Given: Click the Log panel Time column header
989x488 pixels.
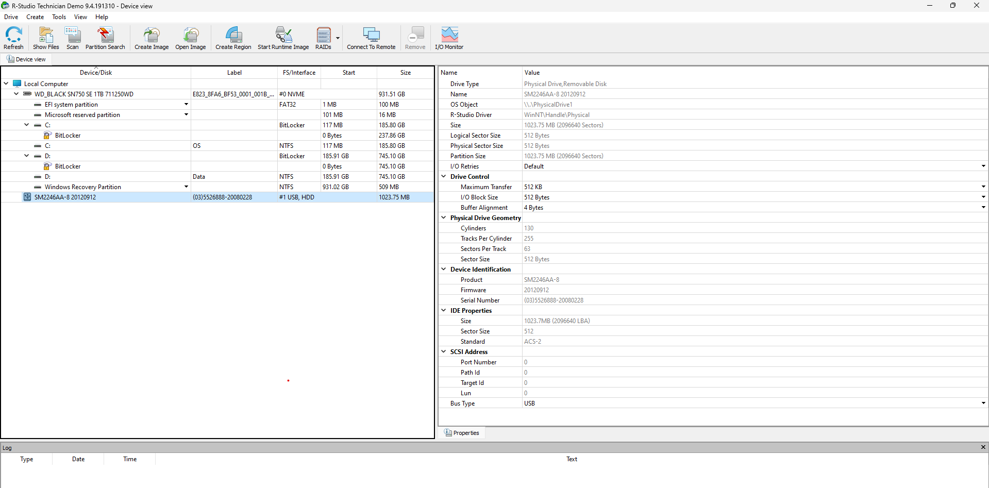Looking at the screenshot, I should click(x=130, y=459).
